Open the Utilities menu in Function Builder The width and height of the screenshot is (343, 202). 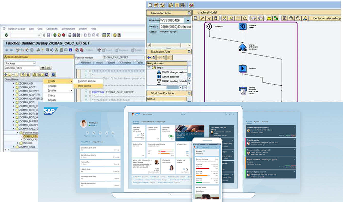(52, 29)
